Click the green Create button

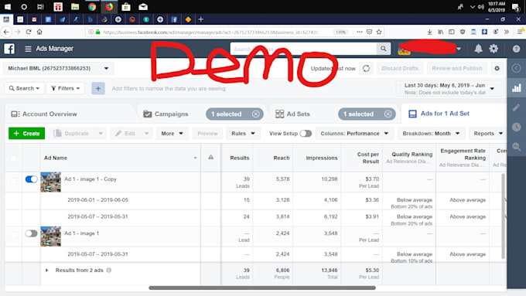pyautogui.click(x=26, y=134)
